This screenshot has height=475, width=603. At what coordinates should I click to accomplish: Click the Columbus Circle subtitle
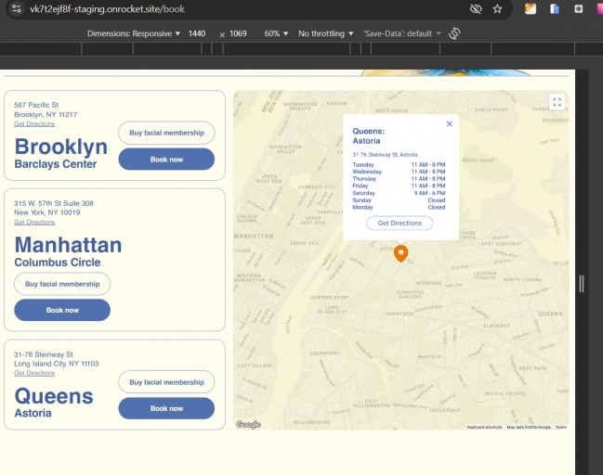pos(58,263)
